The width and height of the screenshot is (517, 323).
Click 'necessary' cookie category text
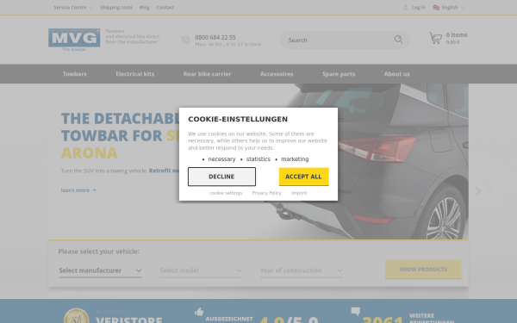tap(221, 159)
